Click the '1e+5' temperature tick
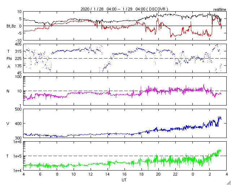231x185 pixels. pos(18,156)
